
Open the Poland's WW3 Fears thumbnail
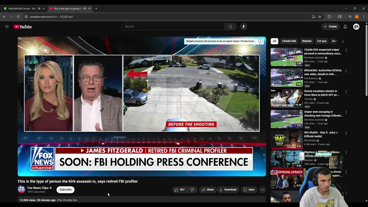[x=287, y=98]
